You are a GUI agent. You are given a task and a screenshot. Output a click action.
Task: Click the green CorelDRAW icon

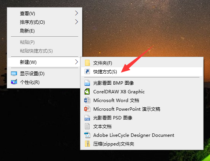coord(87,92)
